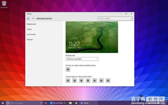The width and height of the screenshot is (168, 105).
Task: Click the search magnifier in Find a setting
Action: point(131,19)
